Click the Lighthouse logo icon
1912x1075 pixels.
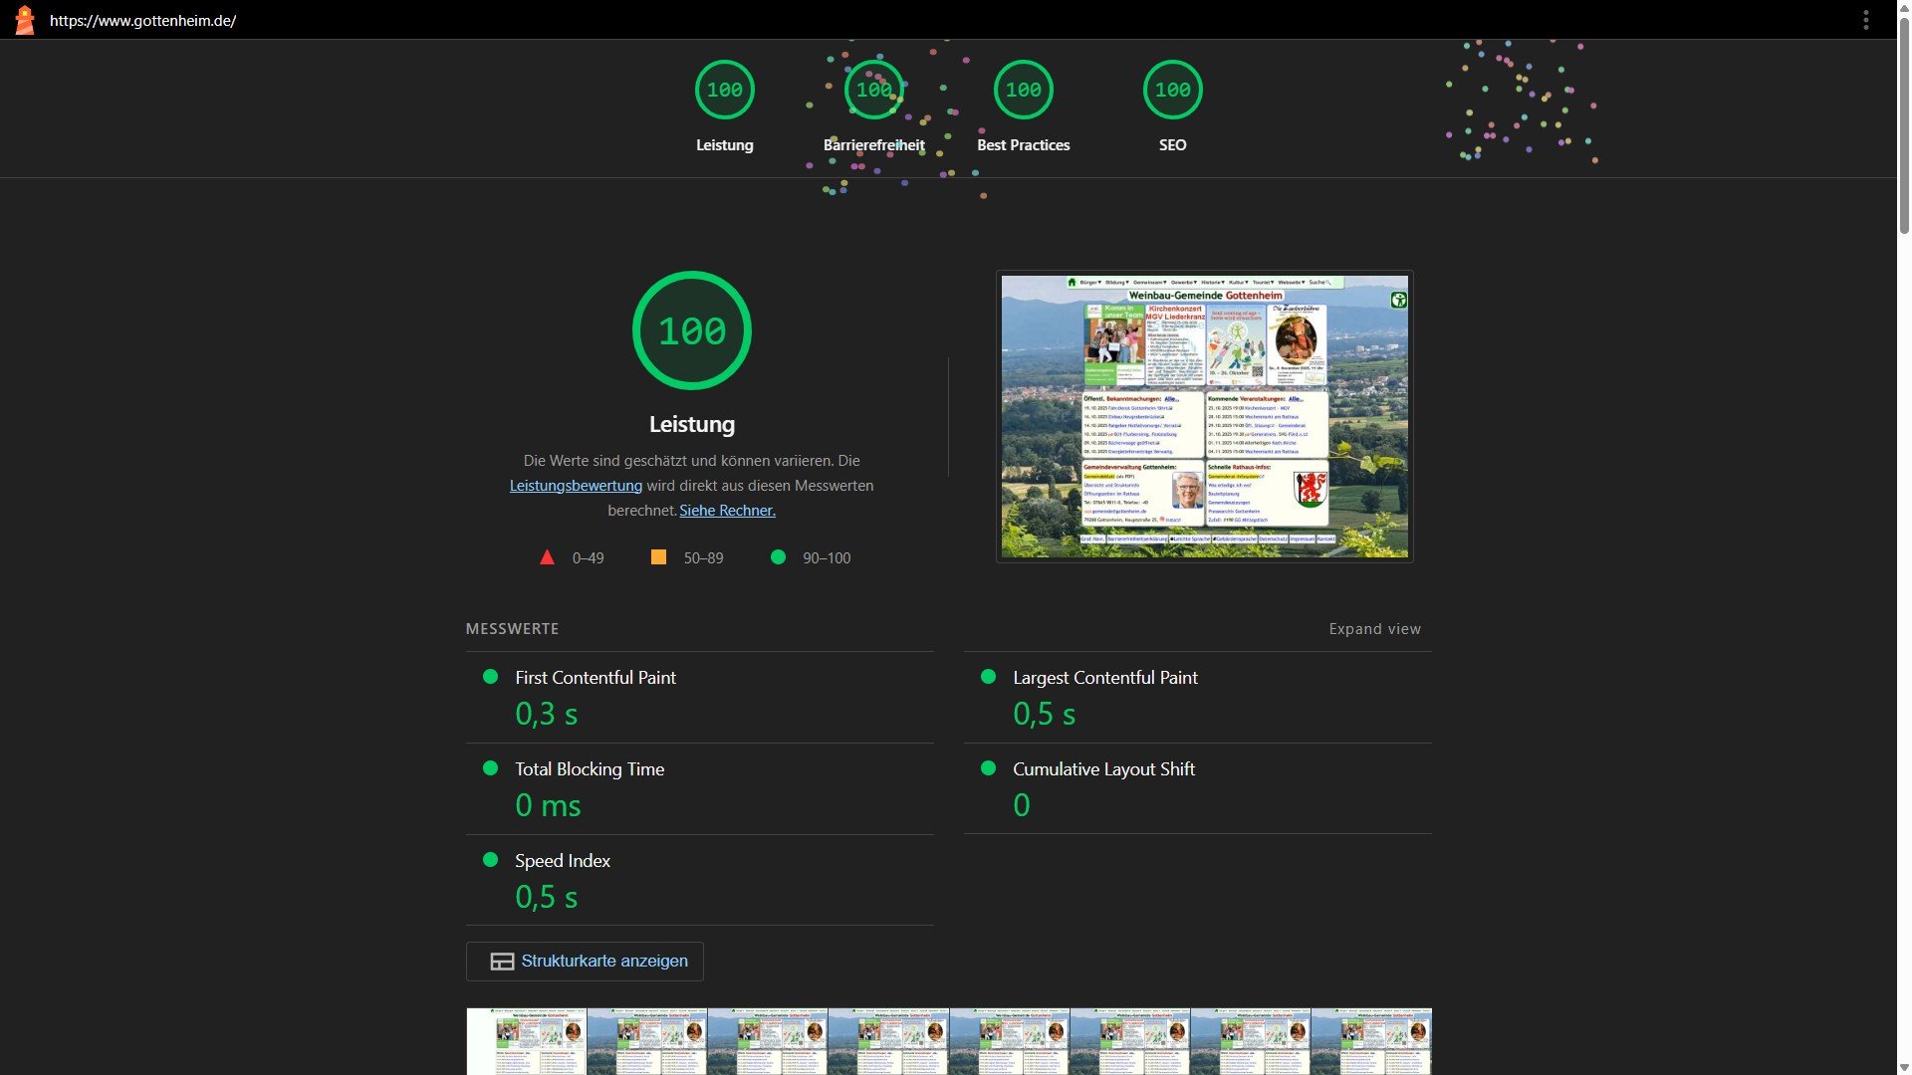pos(25,20)
